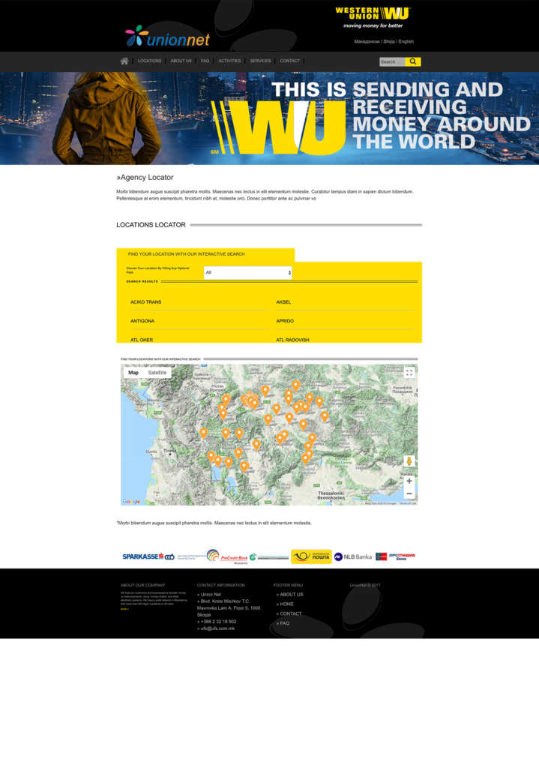
Task: Open the ATL OHER search result
Action: 142,340
